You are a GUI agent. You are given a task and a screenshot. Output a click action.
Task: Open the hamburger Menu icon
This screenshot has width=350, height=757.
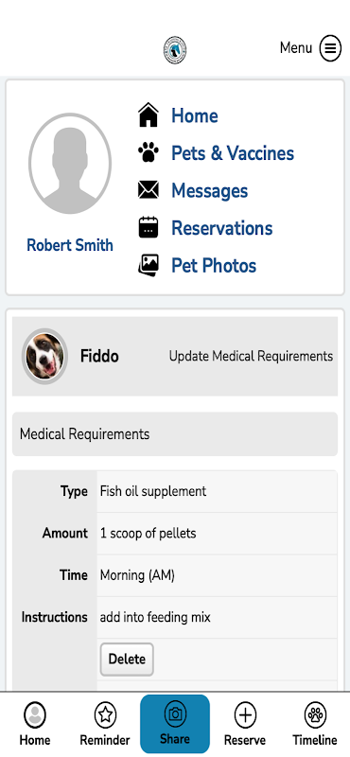pos(330,48)
